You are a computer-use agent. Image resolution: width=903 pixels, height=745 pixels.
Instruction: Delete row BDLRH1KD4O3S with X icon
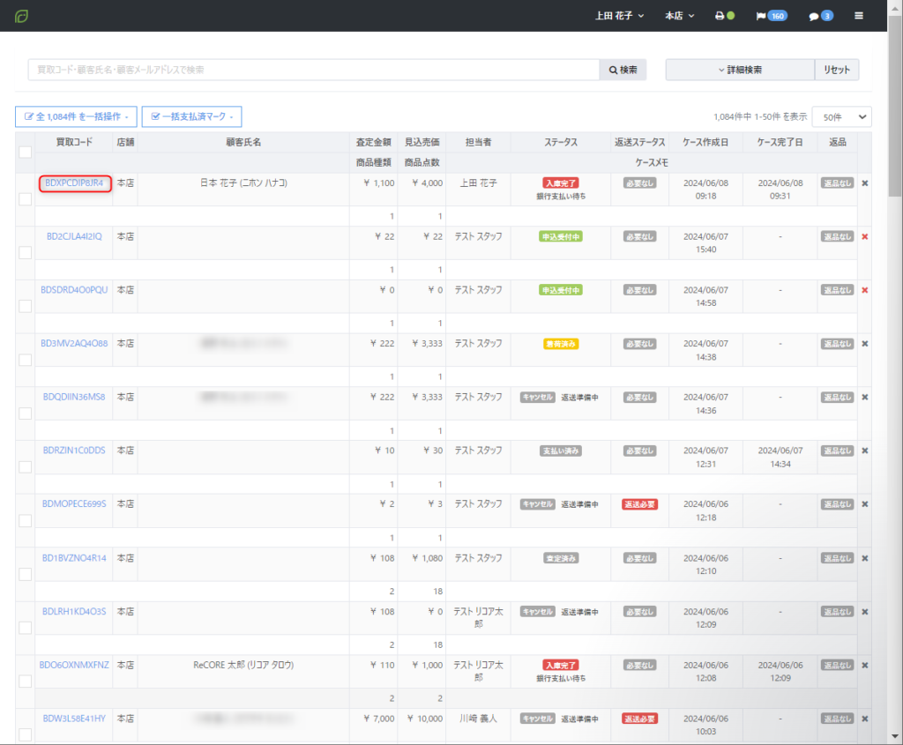tap(864, 612)
